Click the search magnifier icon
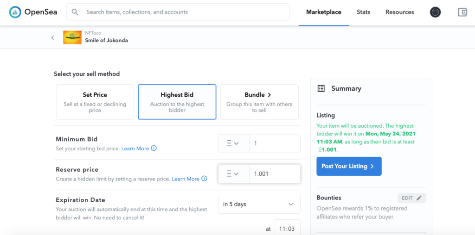 pyautogui.click(x=75, y=12)
